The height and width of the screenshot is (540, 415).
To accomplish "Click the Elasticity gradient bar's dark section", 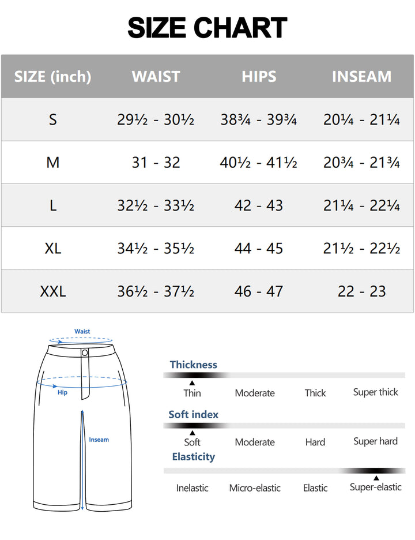I will coord(376,471).
